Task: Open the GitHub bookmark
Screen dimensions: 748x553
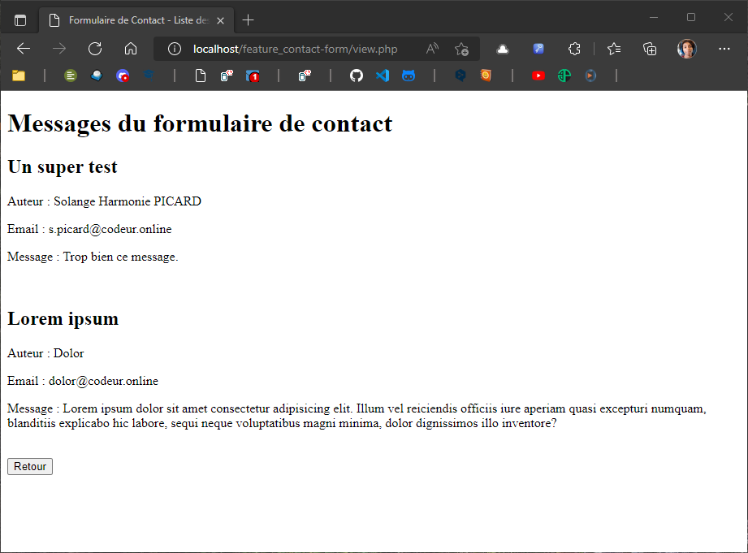Action: 357,76
